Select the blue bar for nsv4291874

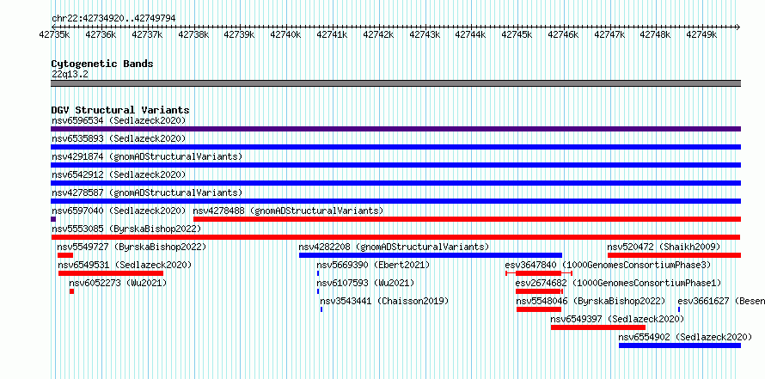pyautogui.click(x=395, y=165)
